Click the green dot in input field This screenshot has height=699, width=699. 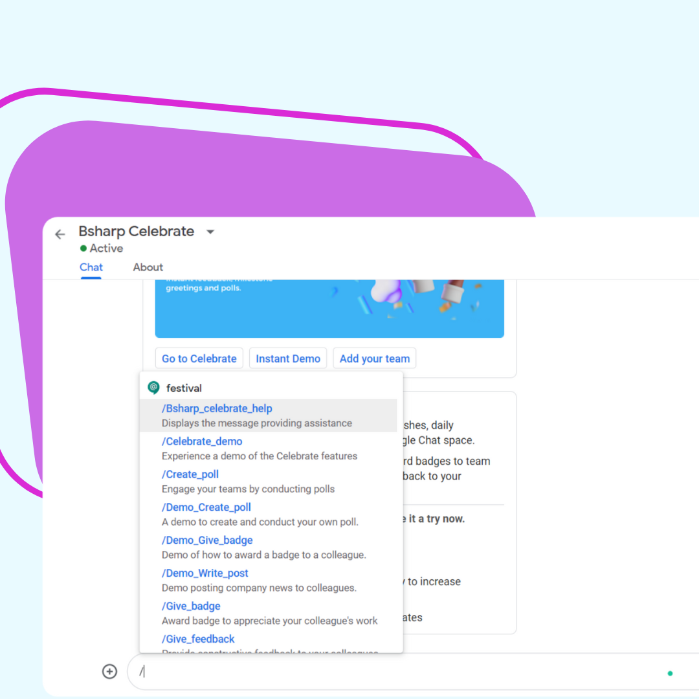[x=670, y=674]
